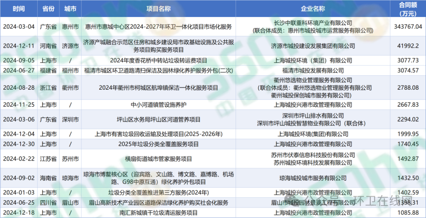Select date cell 2024-11-25
Screen dimensions: 426x218
click(x=19, y=104)
